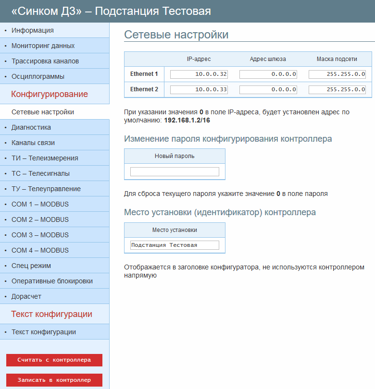Navigate to Каналы связи

click(x=33, y=143)
